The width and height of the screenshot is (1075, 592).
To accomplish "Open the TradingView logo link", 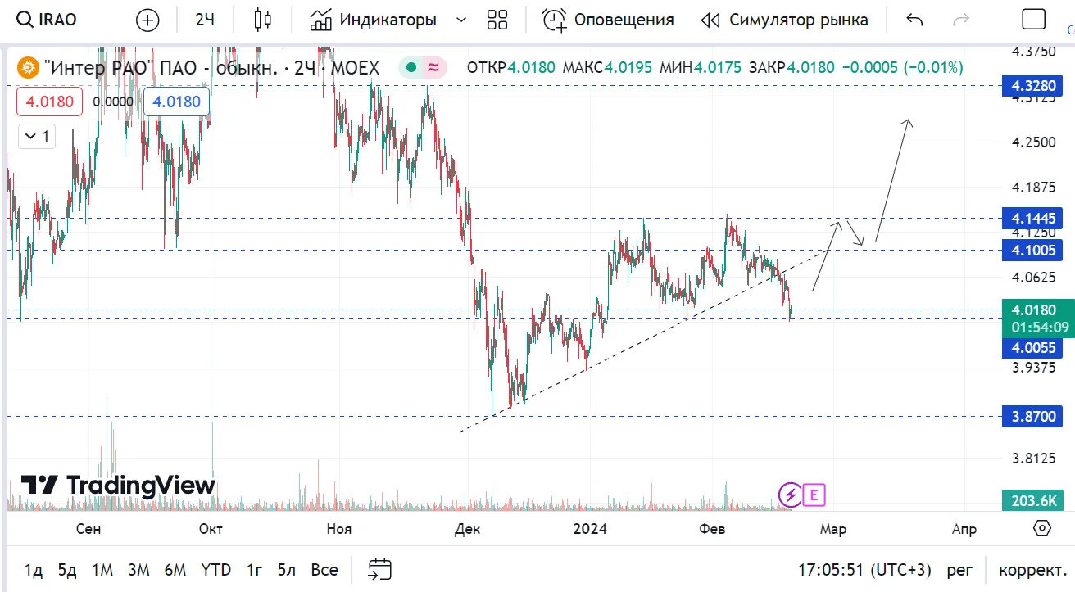I will (x=118, y=485).
